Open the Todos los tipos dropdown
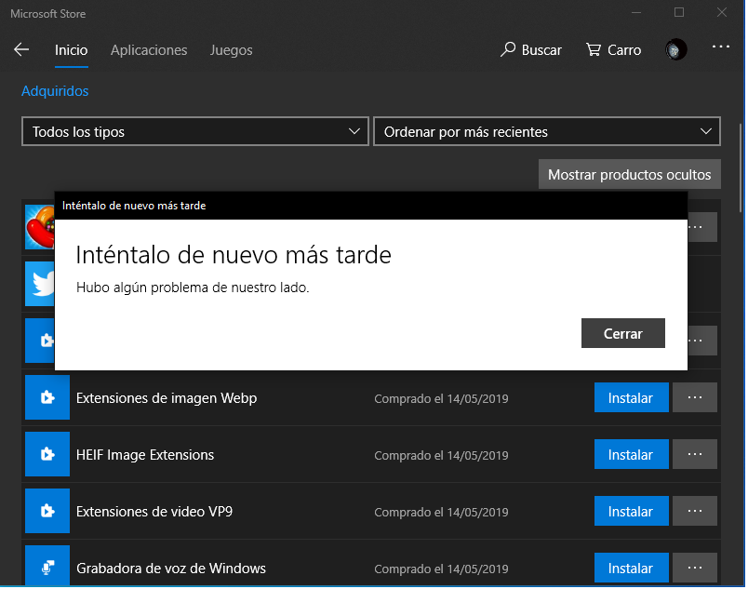This screenshot has height=589, width=748. 195,131
